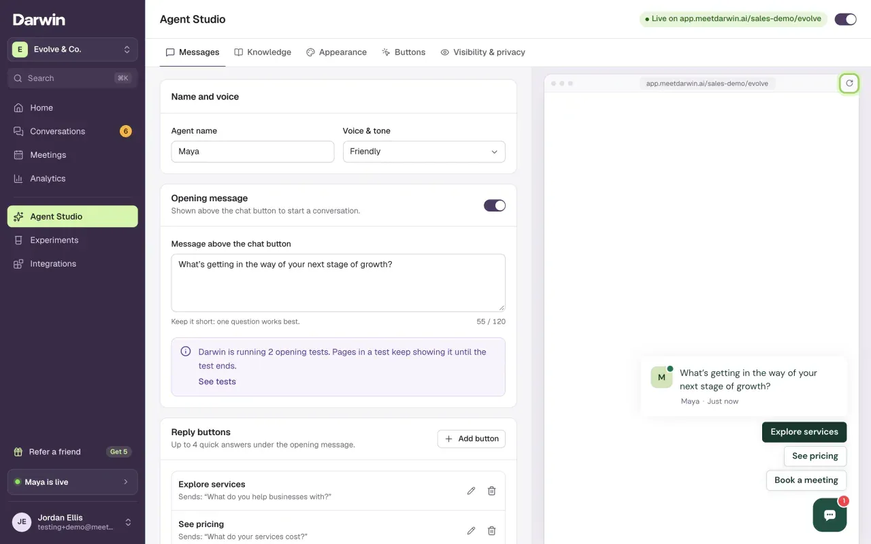Click the Conversations chat icon in sidebar
The width and height of the screenshot is (871, 544).
pyautogui.click(x=18, y=131)
